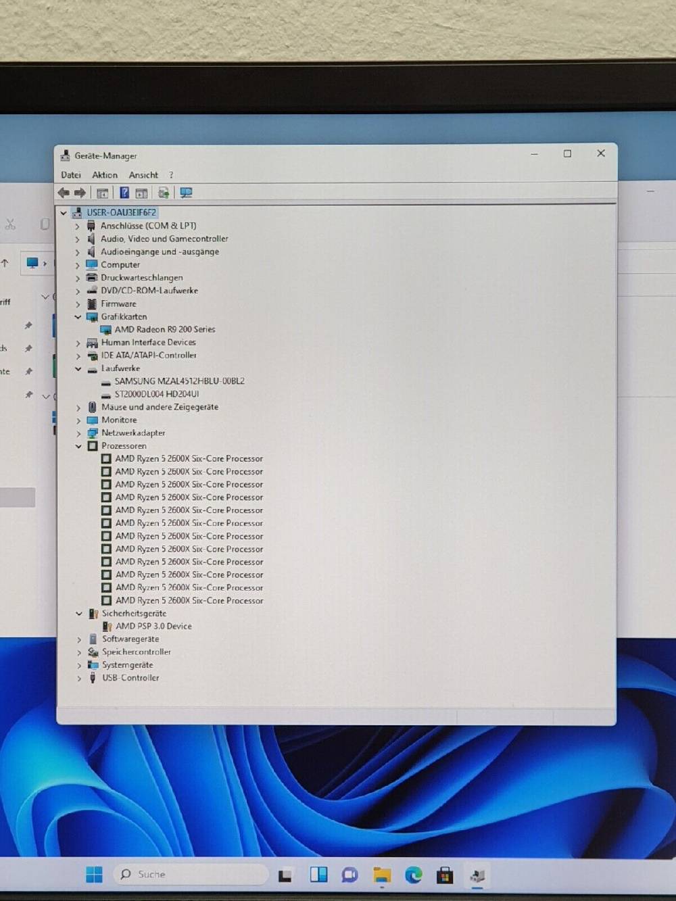Image resolution: width=676 pixels, height=901 pixels.
Task: Click the blue question mark help icon
Action: coord(124,193)
